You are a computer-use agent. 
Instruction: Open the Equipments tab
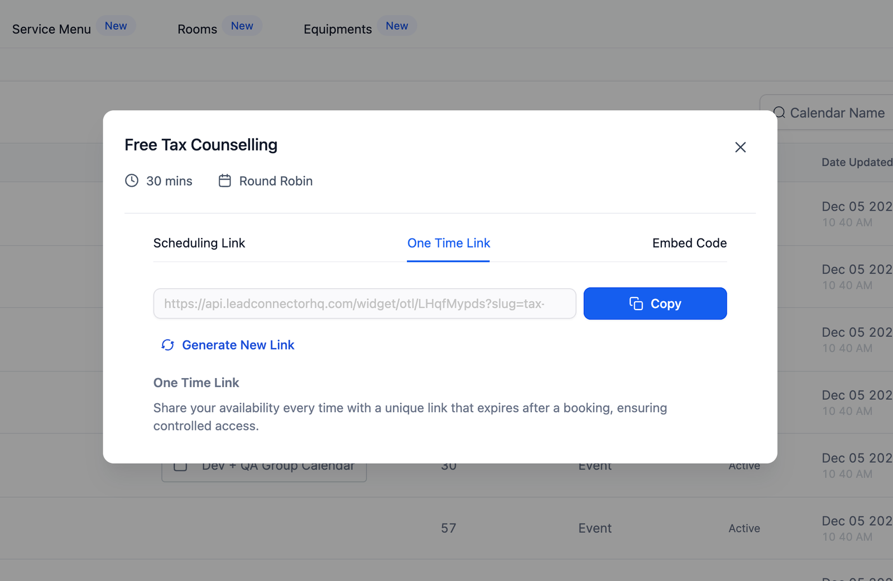[337, 29]
